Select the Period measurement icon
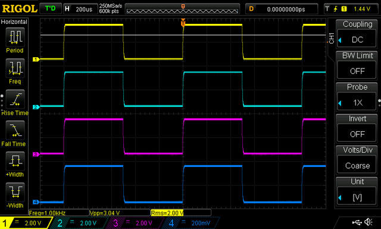This screenshot has height=229, width=381. pos(15,37)
